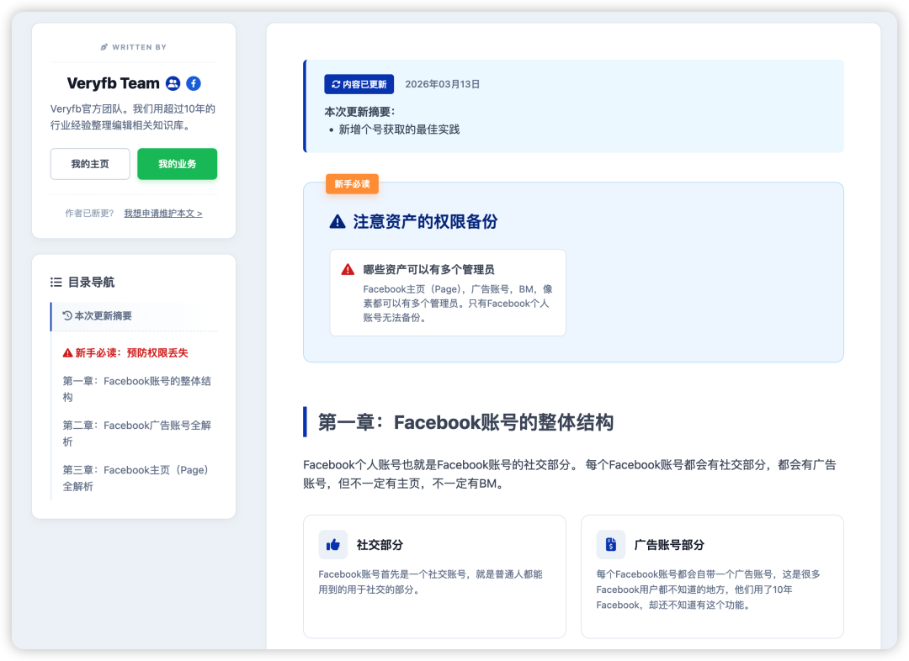Screen dimensions: 909x661
Task: Select 第一章：Facebook账号的整体结构 in navigation
Action: [x=136, y=389]
